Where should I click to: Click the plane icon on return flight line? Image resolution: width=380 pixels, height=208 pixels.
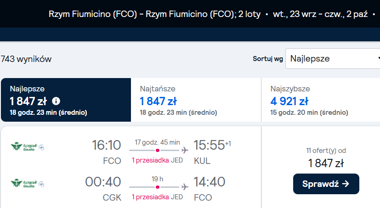[185, 187]
